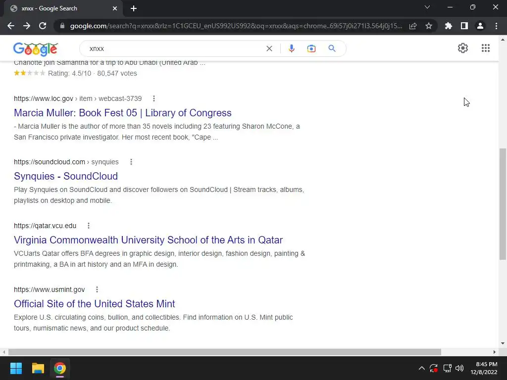Open Chrome side panel

point(464,26)
